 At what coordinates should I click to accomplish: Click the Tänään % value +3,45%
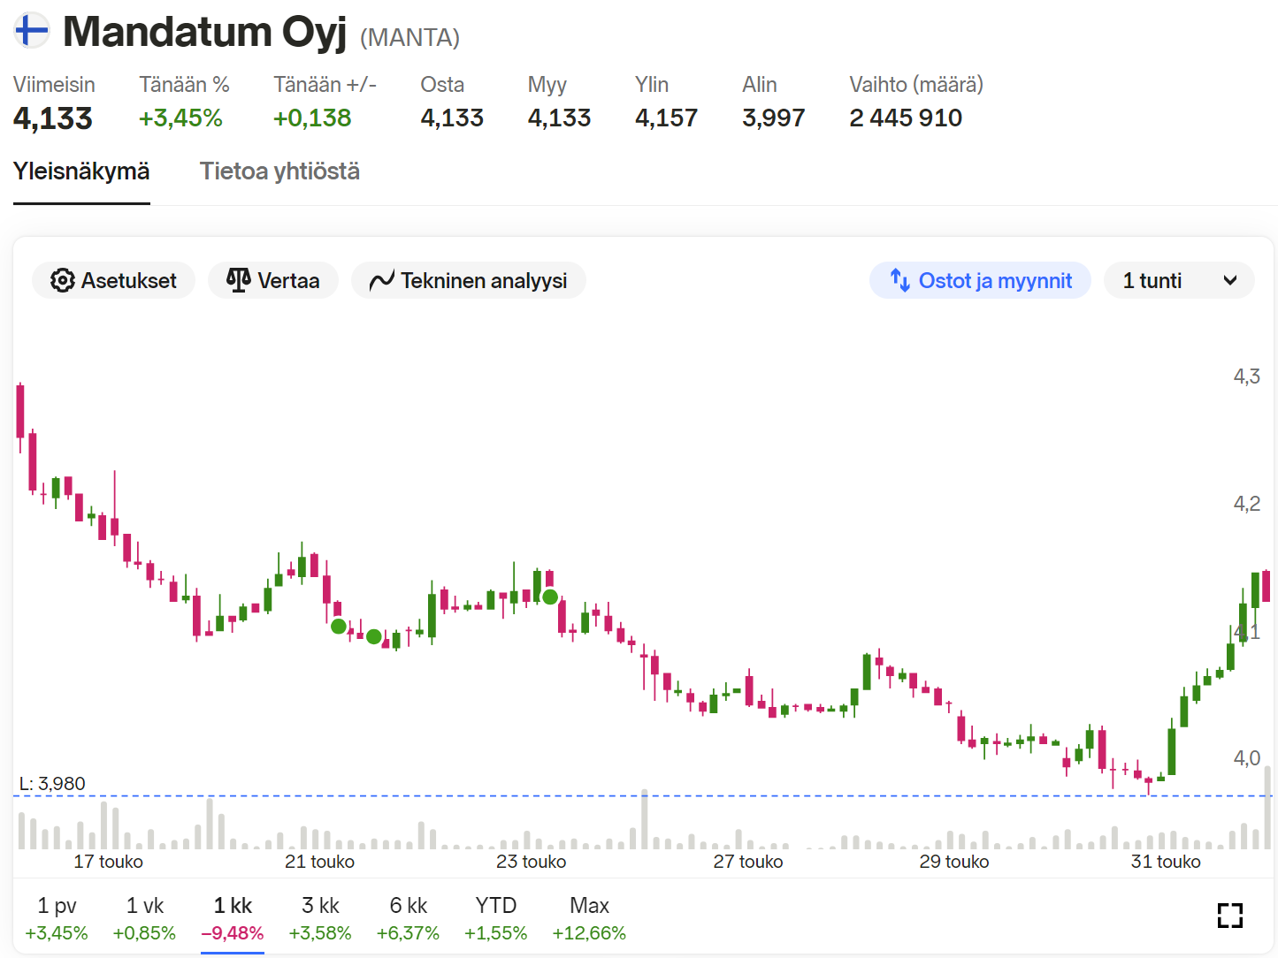[180, 118]
